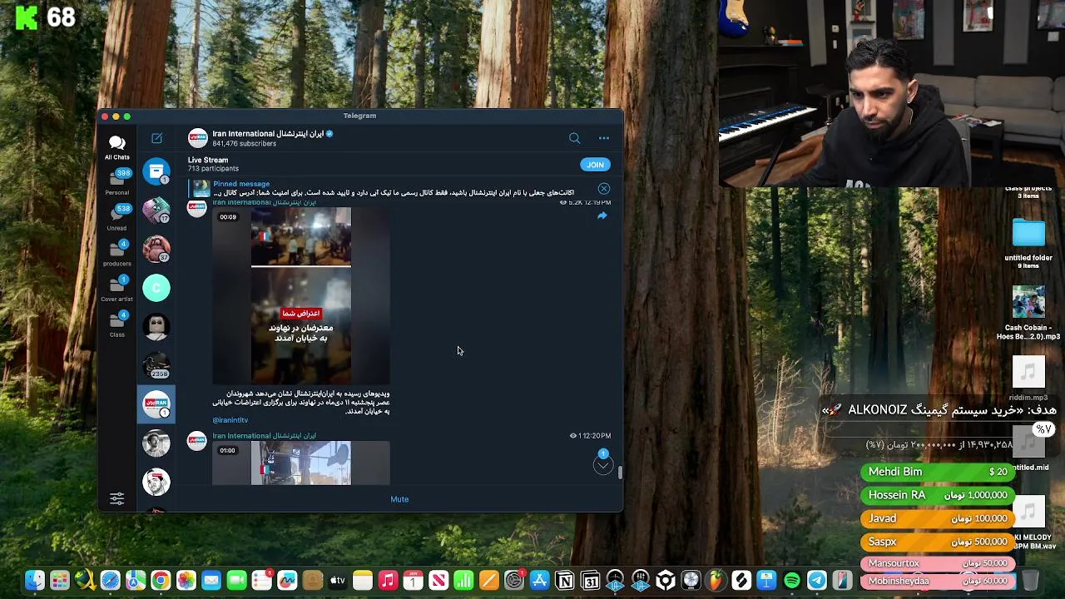Switch to Telegram from the Dock

[817, 581]
